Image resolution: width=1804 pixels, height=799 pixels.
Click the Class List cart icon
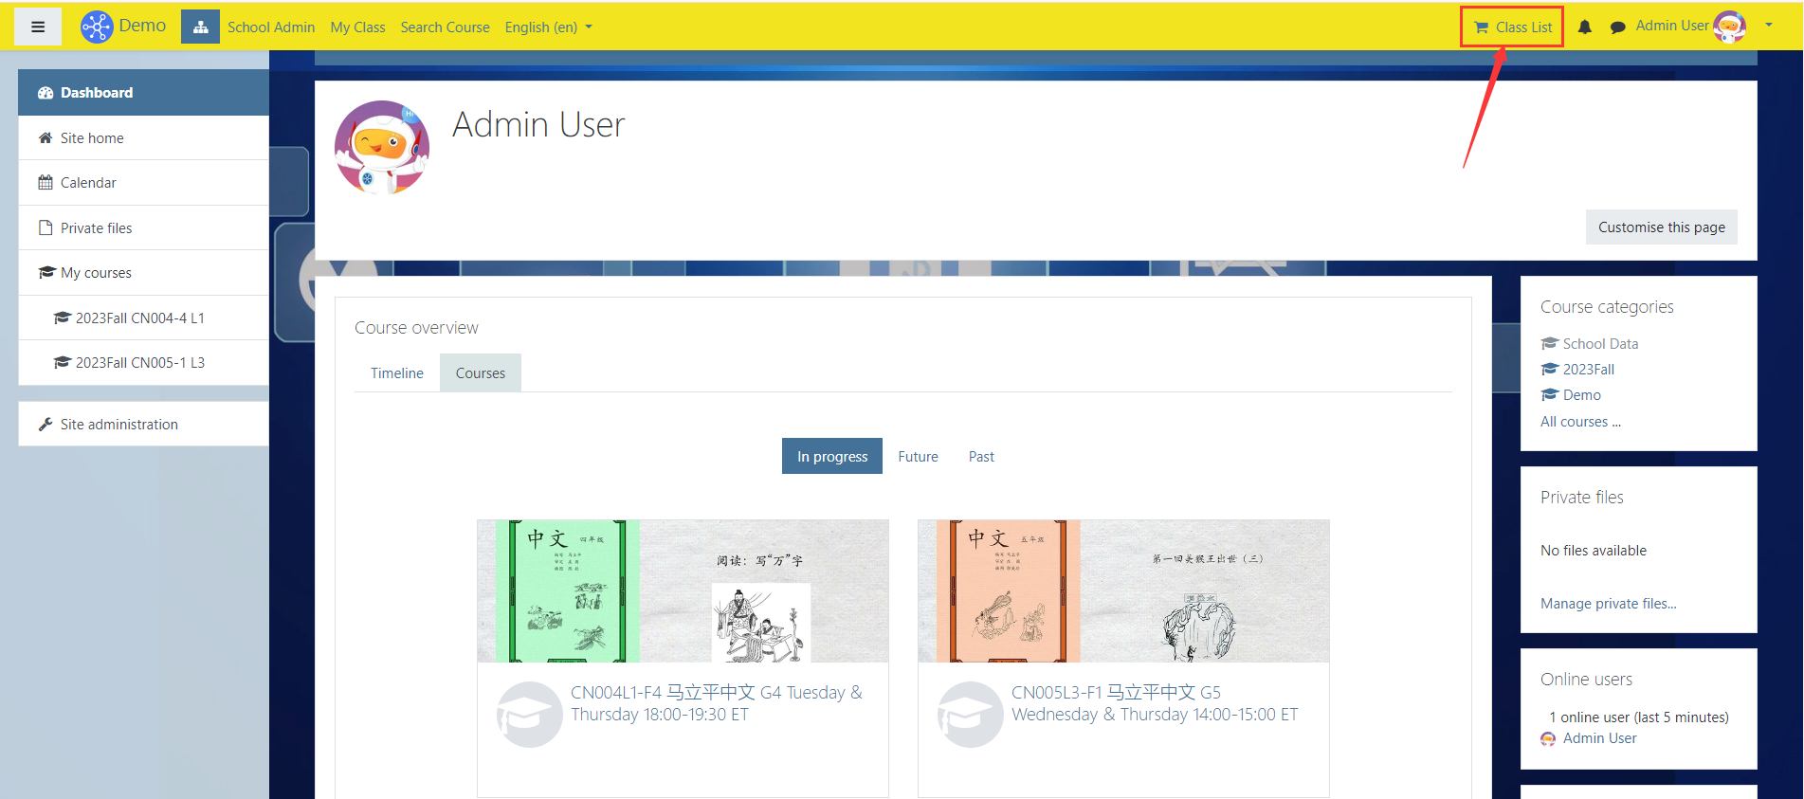(x=1482, y=27)
